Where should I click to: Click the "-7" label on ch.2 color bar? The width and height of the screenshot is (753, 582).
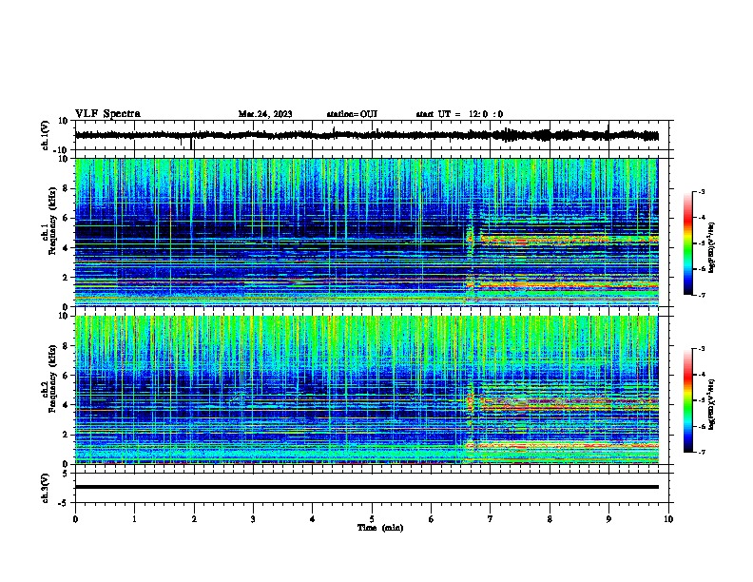(x=702, y=452)
